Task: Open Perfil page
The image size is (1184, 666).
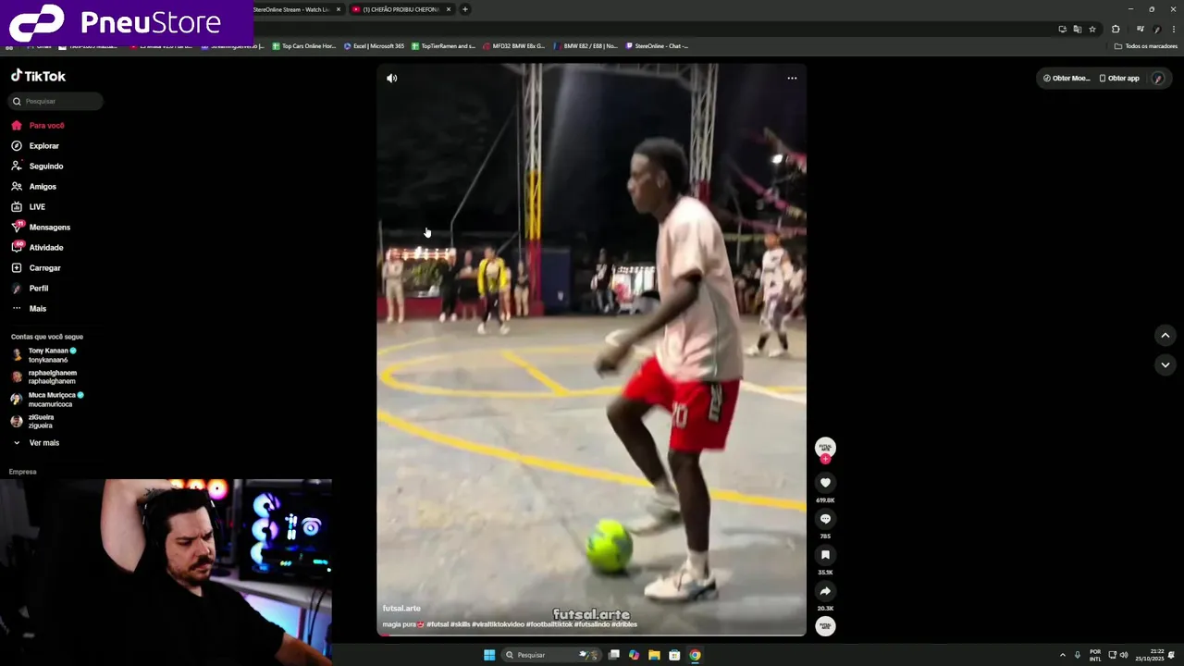Action: point(30,288)
